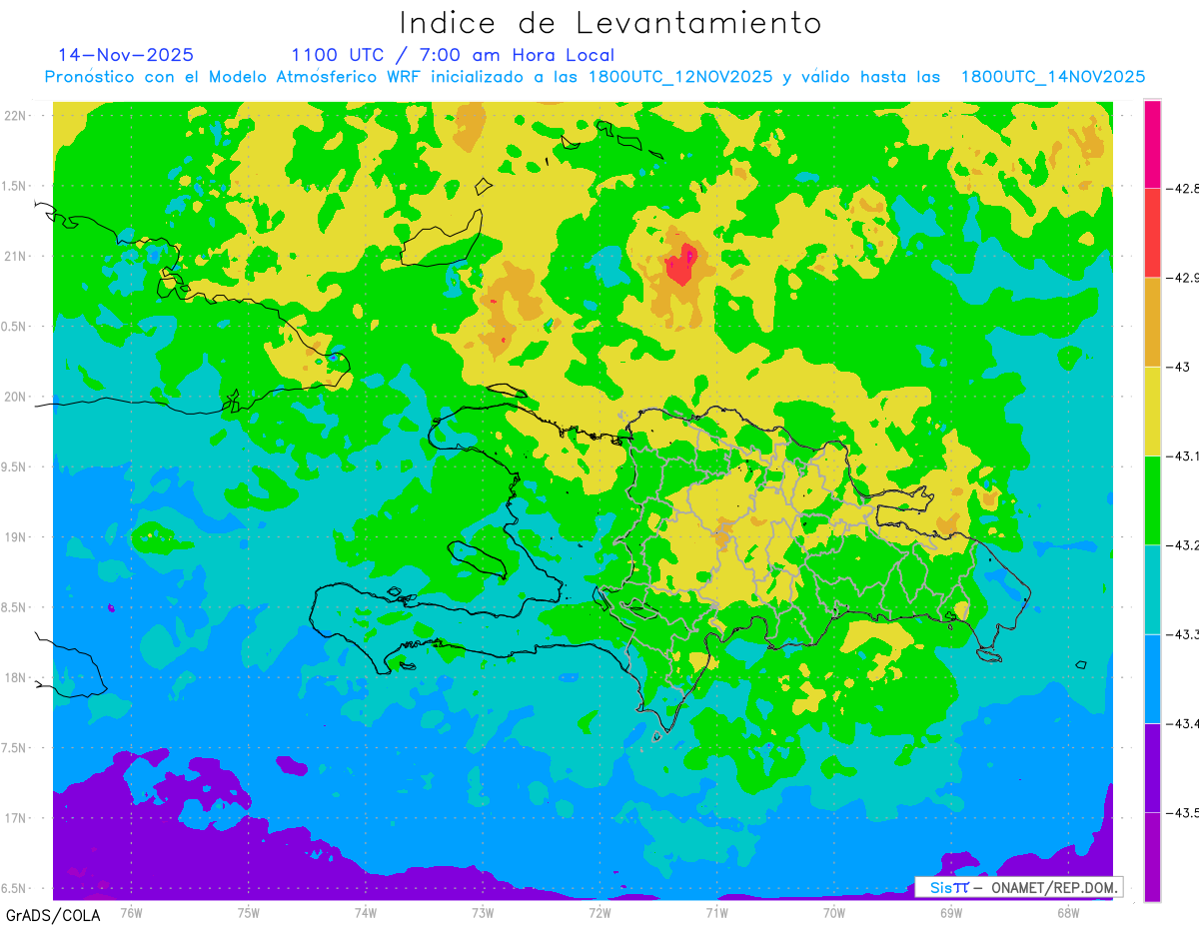
Task: Pick the teal legend segment above -43.3
Action: tap(1152, 588)
